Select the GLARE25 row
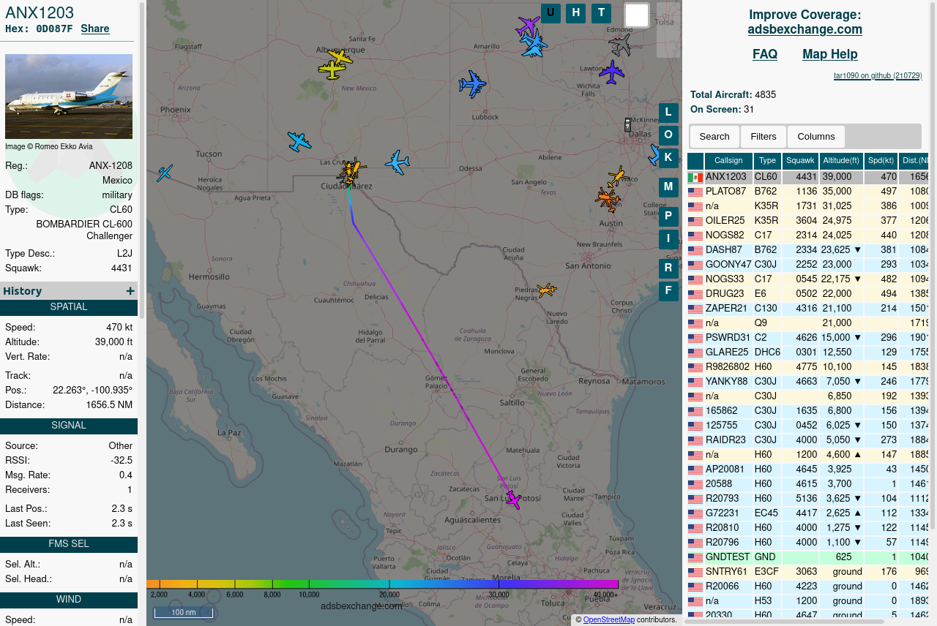 (808, 352)
